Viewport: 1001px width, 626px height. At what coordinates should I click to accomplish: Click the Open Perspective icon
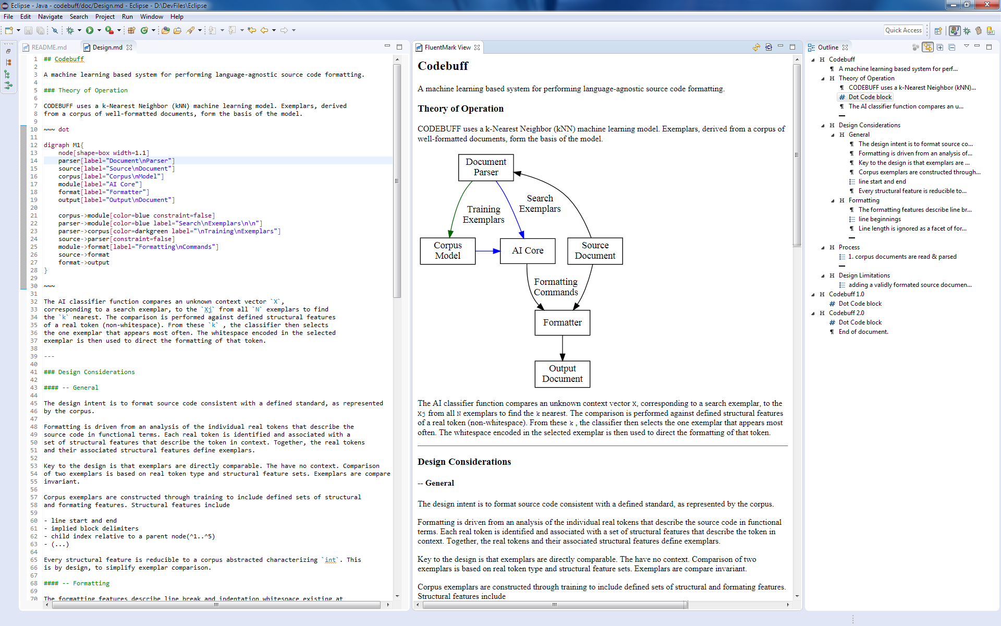(x=938, y=31)
